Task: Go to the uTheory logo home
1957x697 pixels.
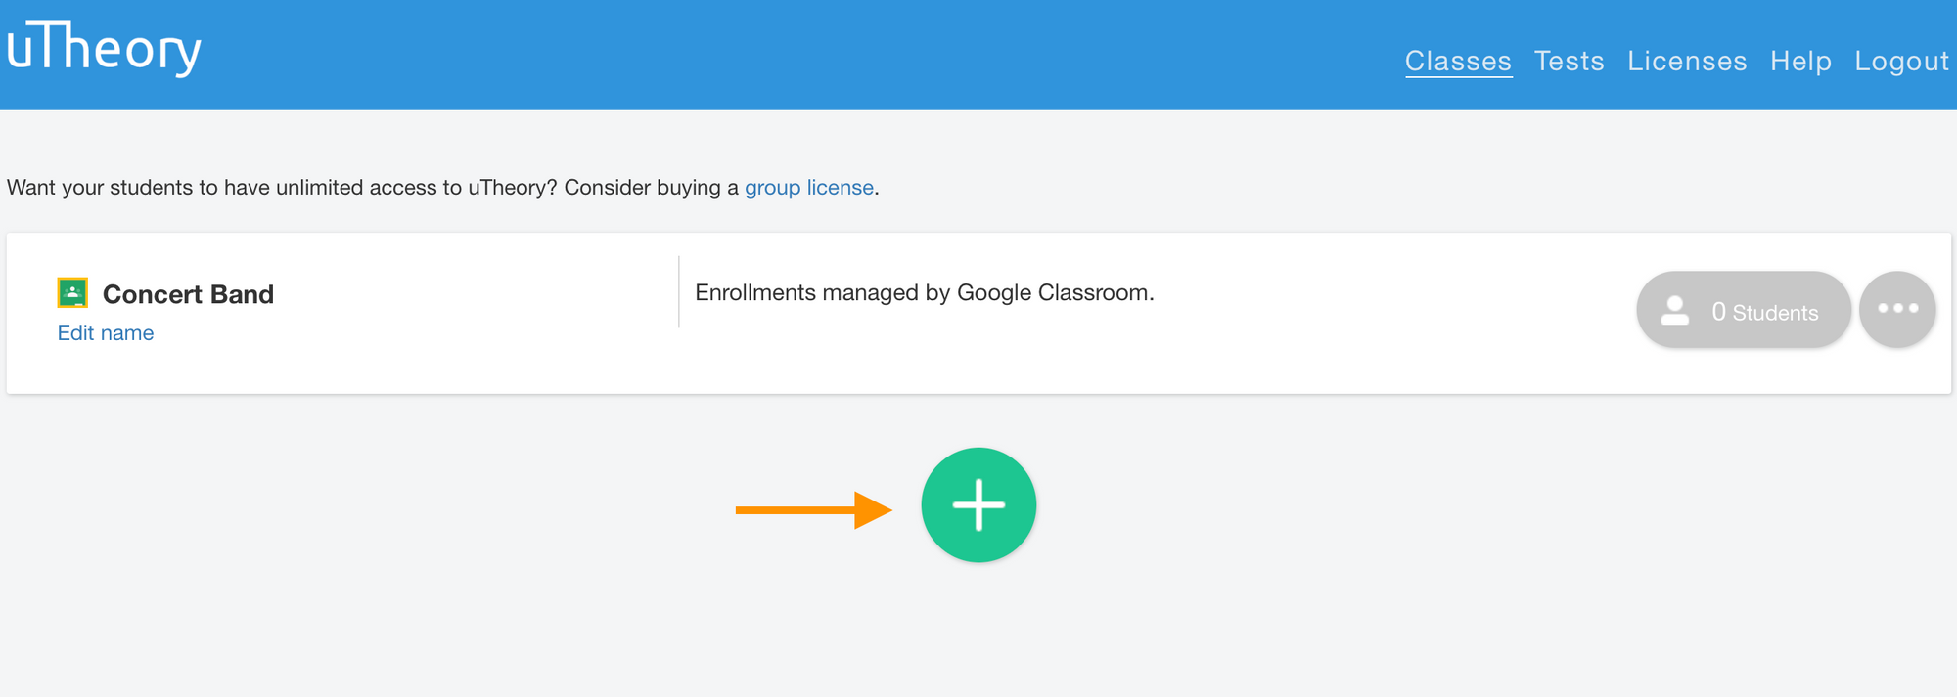Action: coord(104,48)
